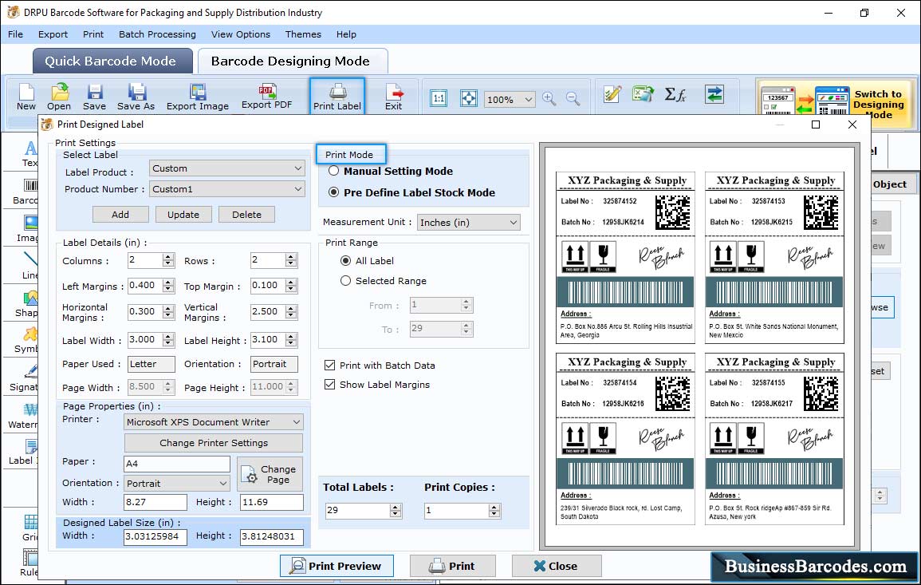Select Manual Setting Mode radio button
Screen dimensions: 921x585
(x=333, y=171)
